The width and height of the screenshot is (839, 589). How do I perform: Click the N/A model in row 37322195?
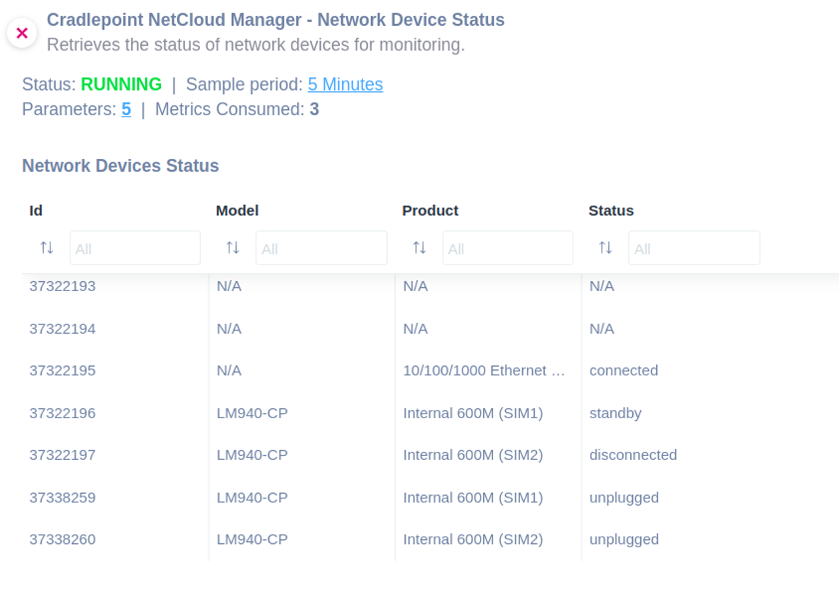tap(229, 371)
